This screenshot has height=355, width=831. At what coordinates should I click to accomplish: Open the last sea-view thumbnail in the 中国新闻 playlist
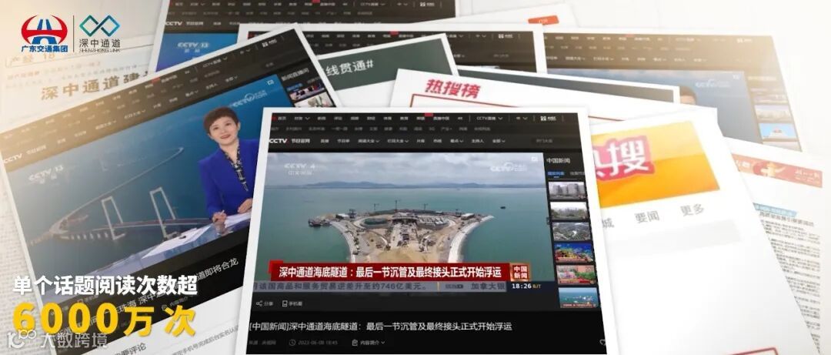[579, 297]
